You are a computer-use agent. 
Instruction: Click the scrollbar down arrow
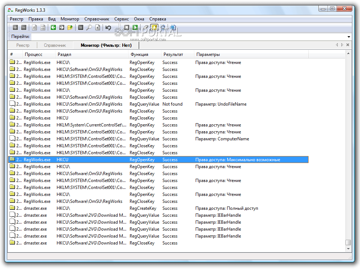pyautogui.click(x=348, y=249)
